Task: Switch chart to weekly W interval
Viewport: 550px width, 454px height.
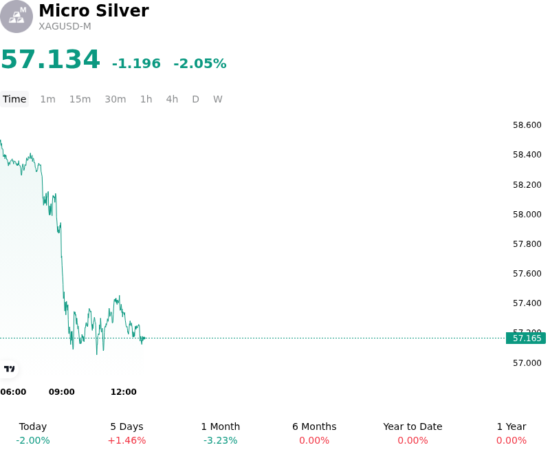Action: tap(217, 99)
